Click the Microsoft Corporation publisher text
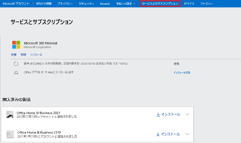The height and width of the screenshot is (143, 241). (x=37, y=47)
